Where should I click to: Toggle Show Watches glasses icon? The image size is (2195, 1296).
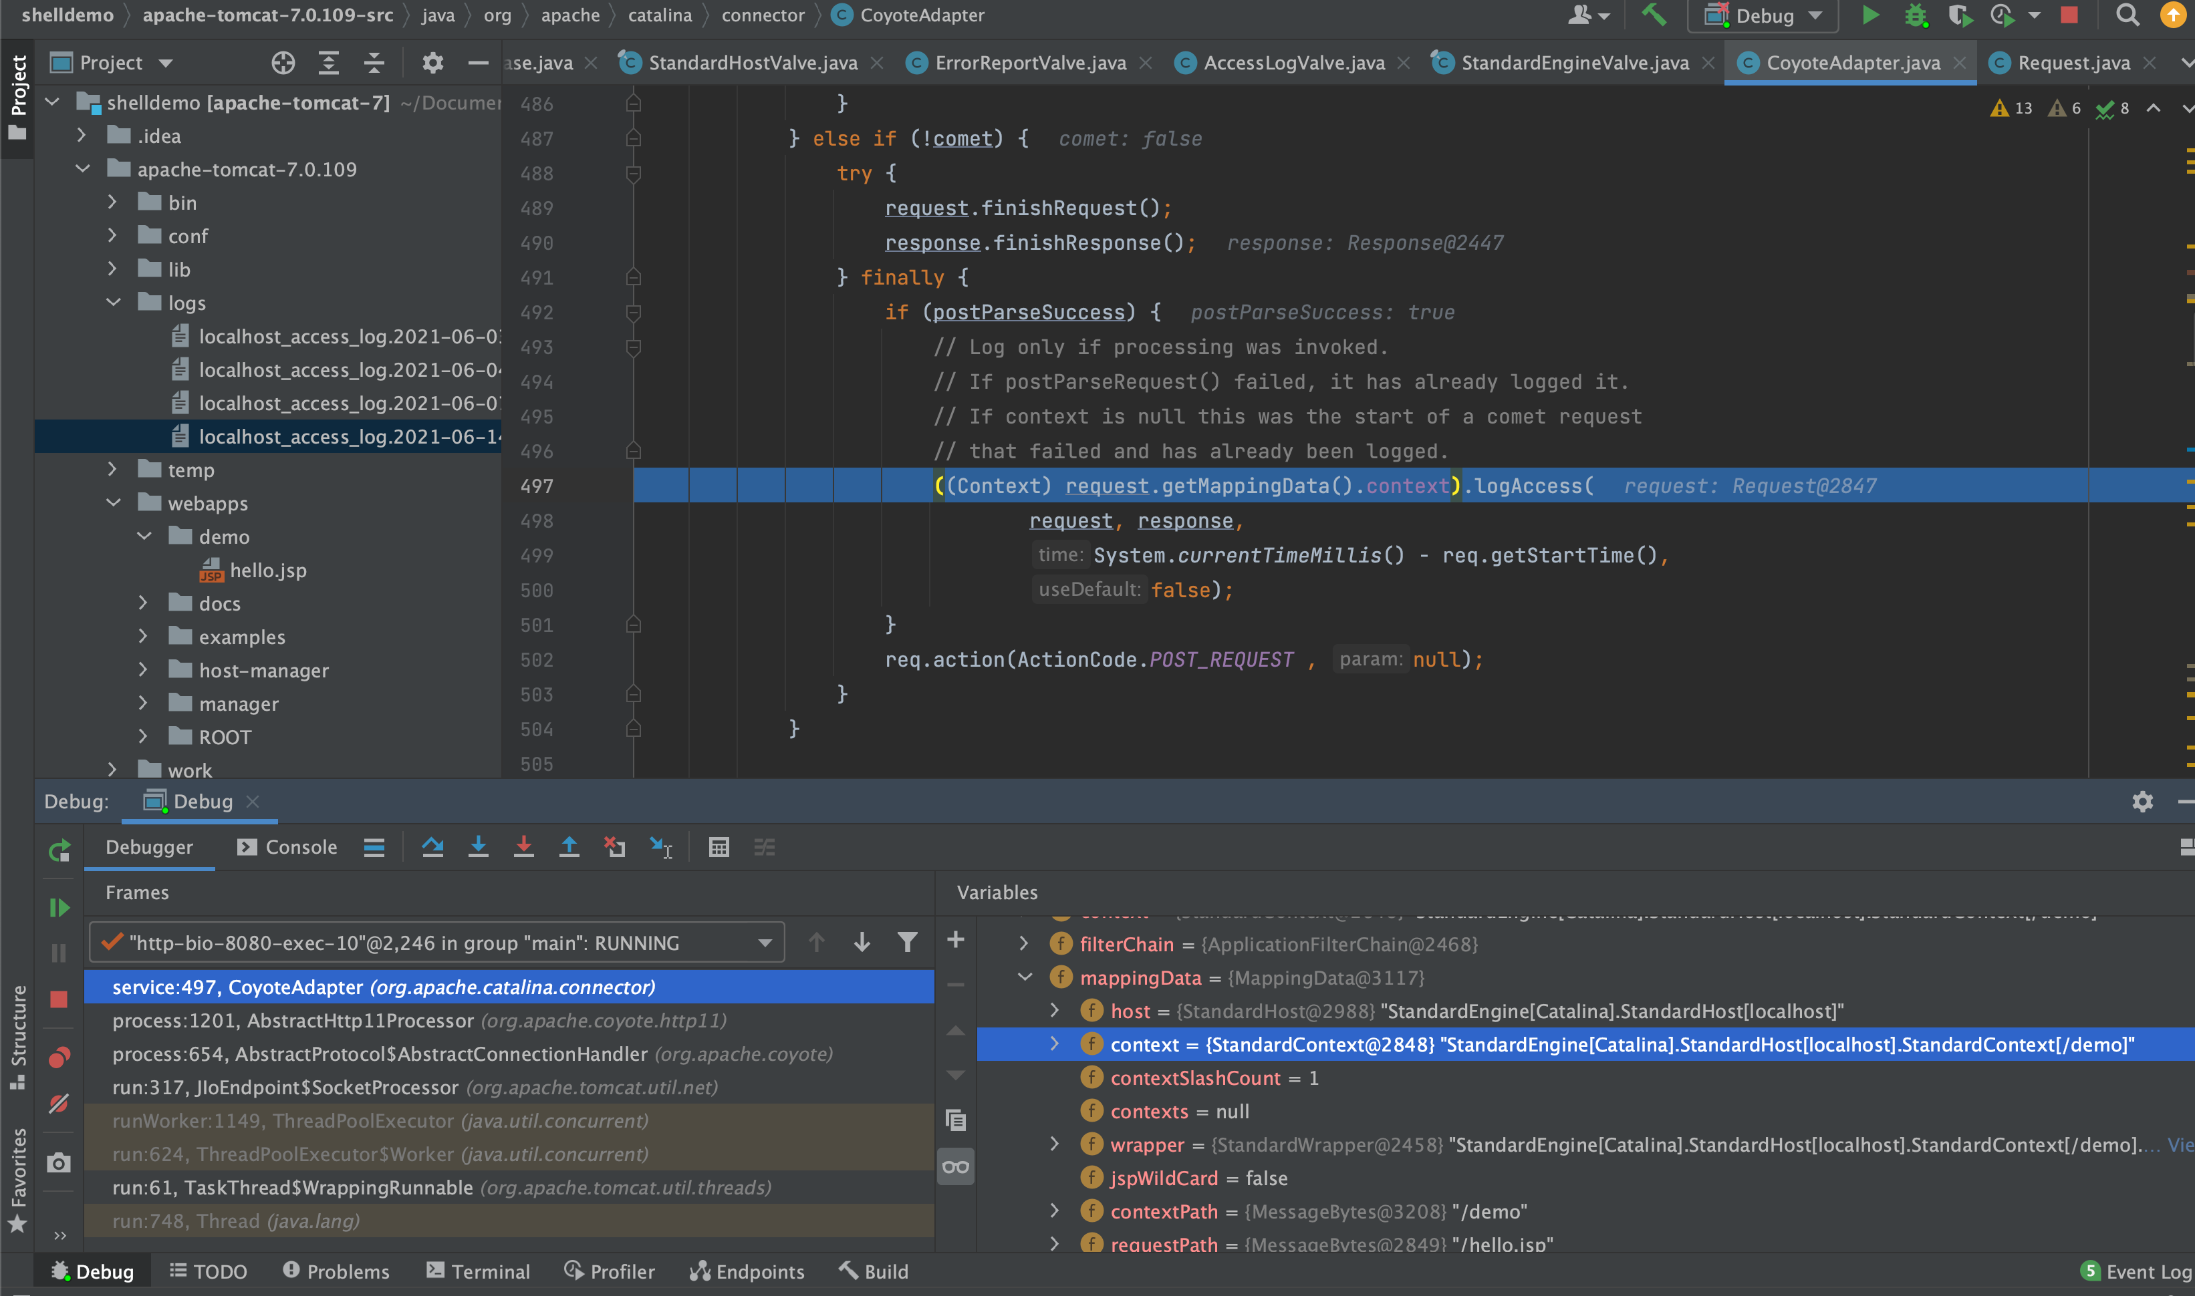(x=955, y=1168)
